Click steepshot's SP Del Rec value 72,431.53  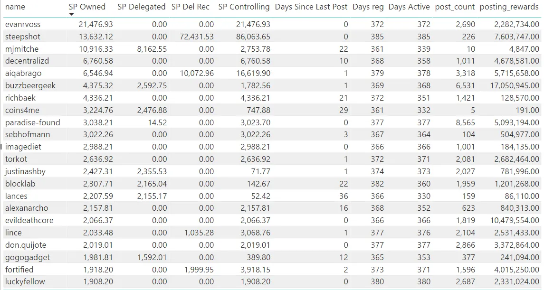[197, 37]
